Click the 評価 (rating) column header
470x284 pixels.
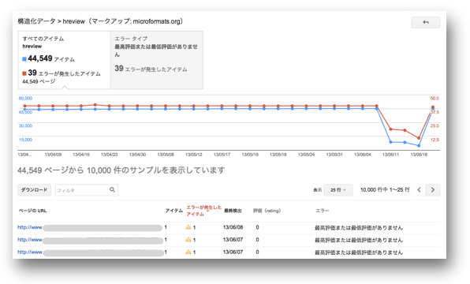coord(267,211)
